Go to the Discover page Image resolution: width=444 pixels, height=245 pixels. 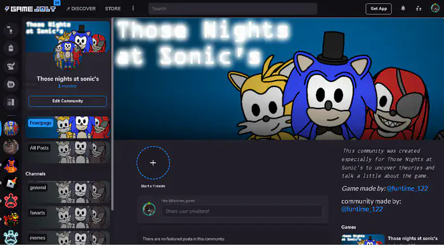click(81, 8)
